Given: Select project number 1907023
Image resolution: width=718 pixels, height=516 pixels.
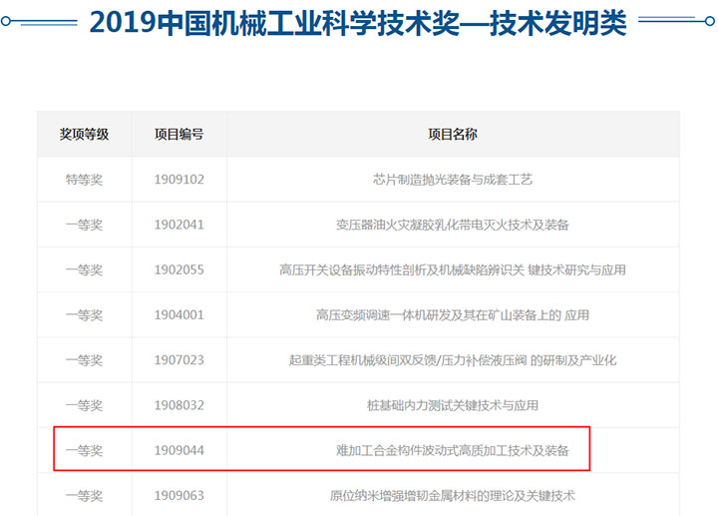Looking at the screenshot, I should coord(179,360).
